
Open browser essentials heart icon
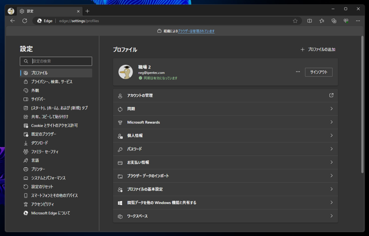[346, 21]
